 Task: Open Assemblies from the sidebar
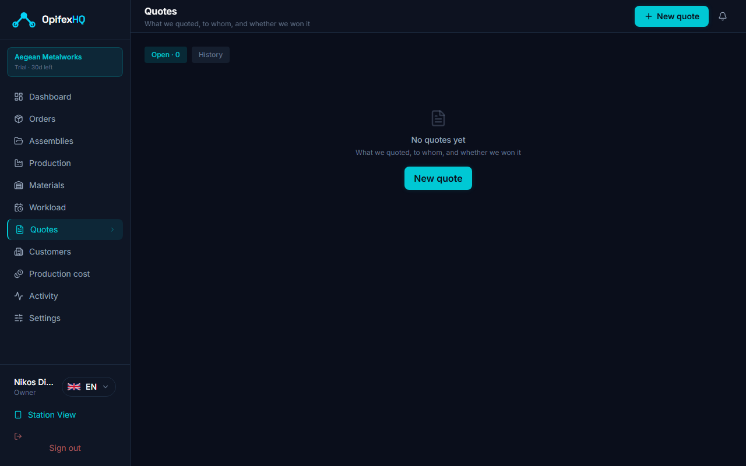[65, 141]
